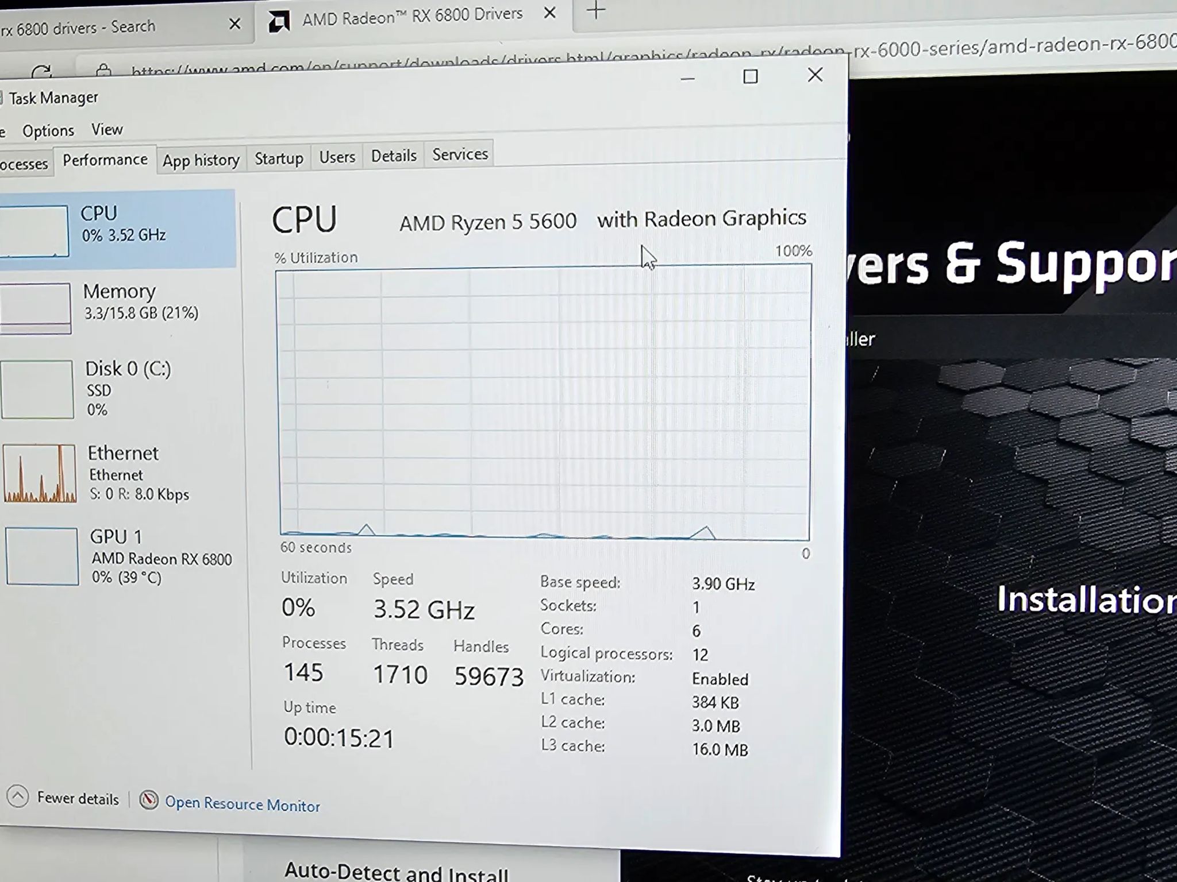Close the rx 6800 drivers Search tab

pyautogui.click(x=234, y=24)
